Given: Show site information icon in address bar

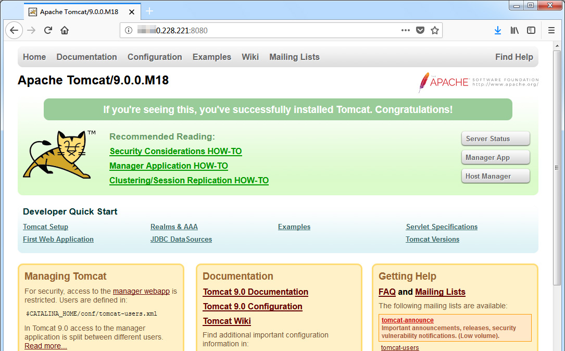Looking at the screenshot, I should click(129, 30).
